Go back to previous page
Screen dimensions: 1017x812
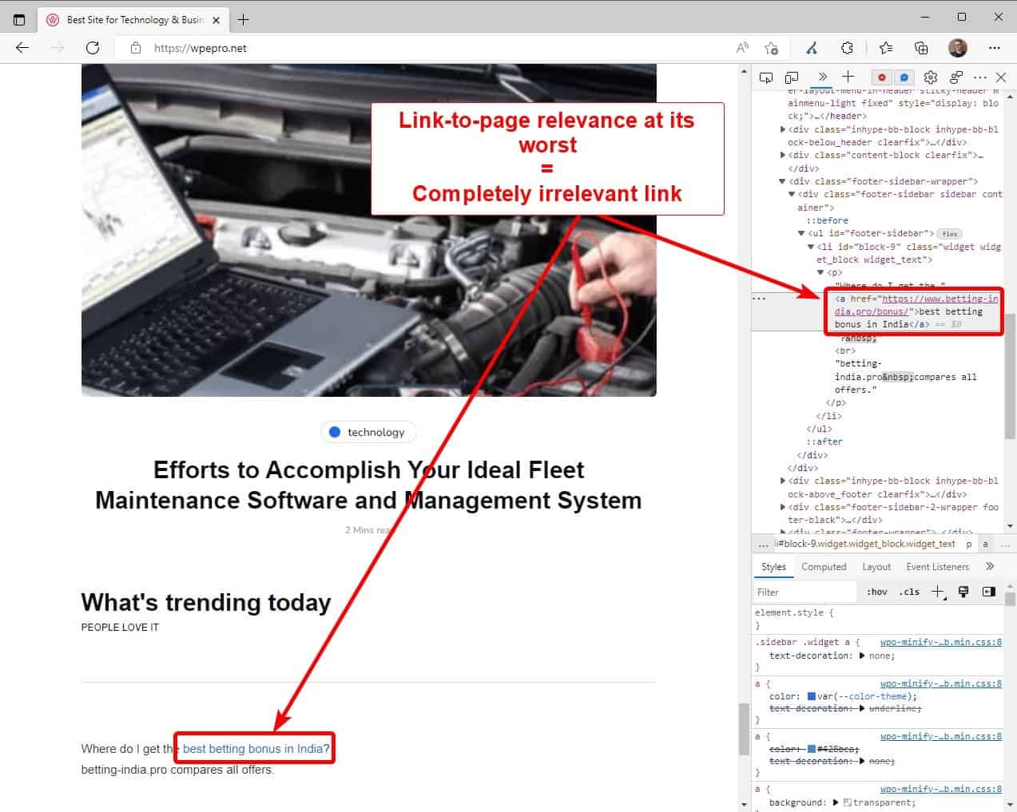pyautogui.click(x=22, y=48)
